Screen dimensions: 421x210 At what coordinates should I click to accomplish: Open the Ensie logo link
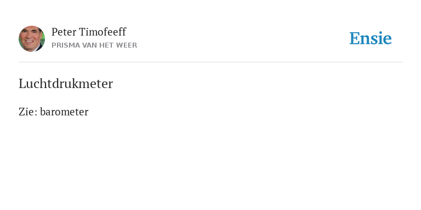pyautogui.click(x=371, y=38)
